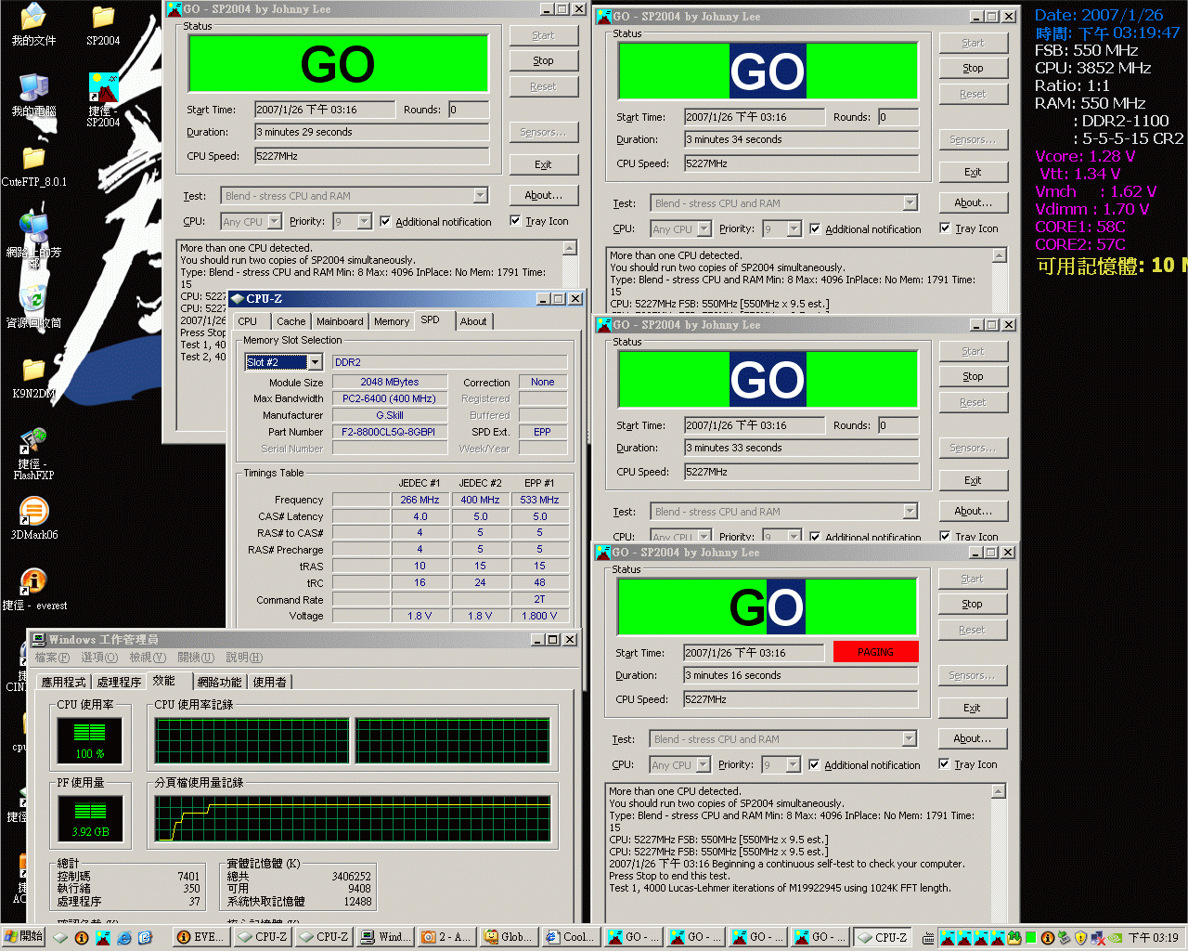Viewport: 1188px width, 951px height.
Task: Open the 我的電腦 desktop icon
Action: pyautogui.click(x=33, y=95)
